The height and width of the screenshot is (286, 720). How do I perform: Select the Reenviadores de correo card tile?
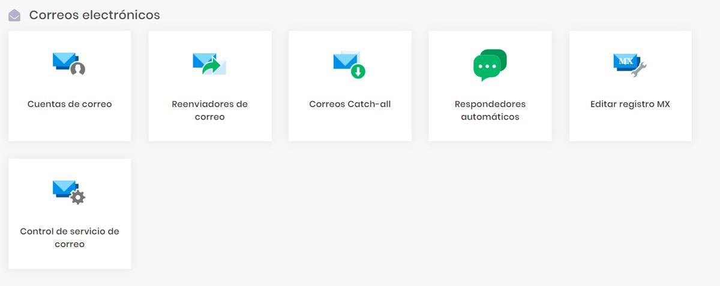(x=210, y=86)
